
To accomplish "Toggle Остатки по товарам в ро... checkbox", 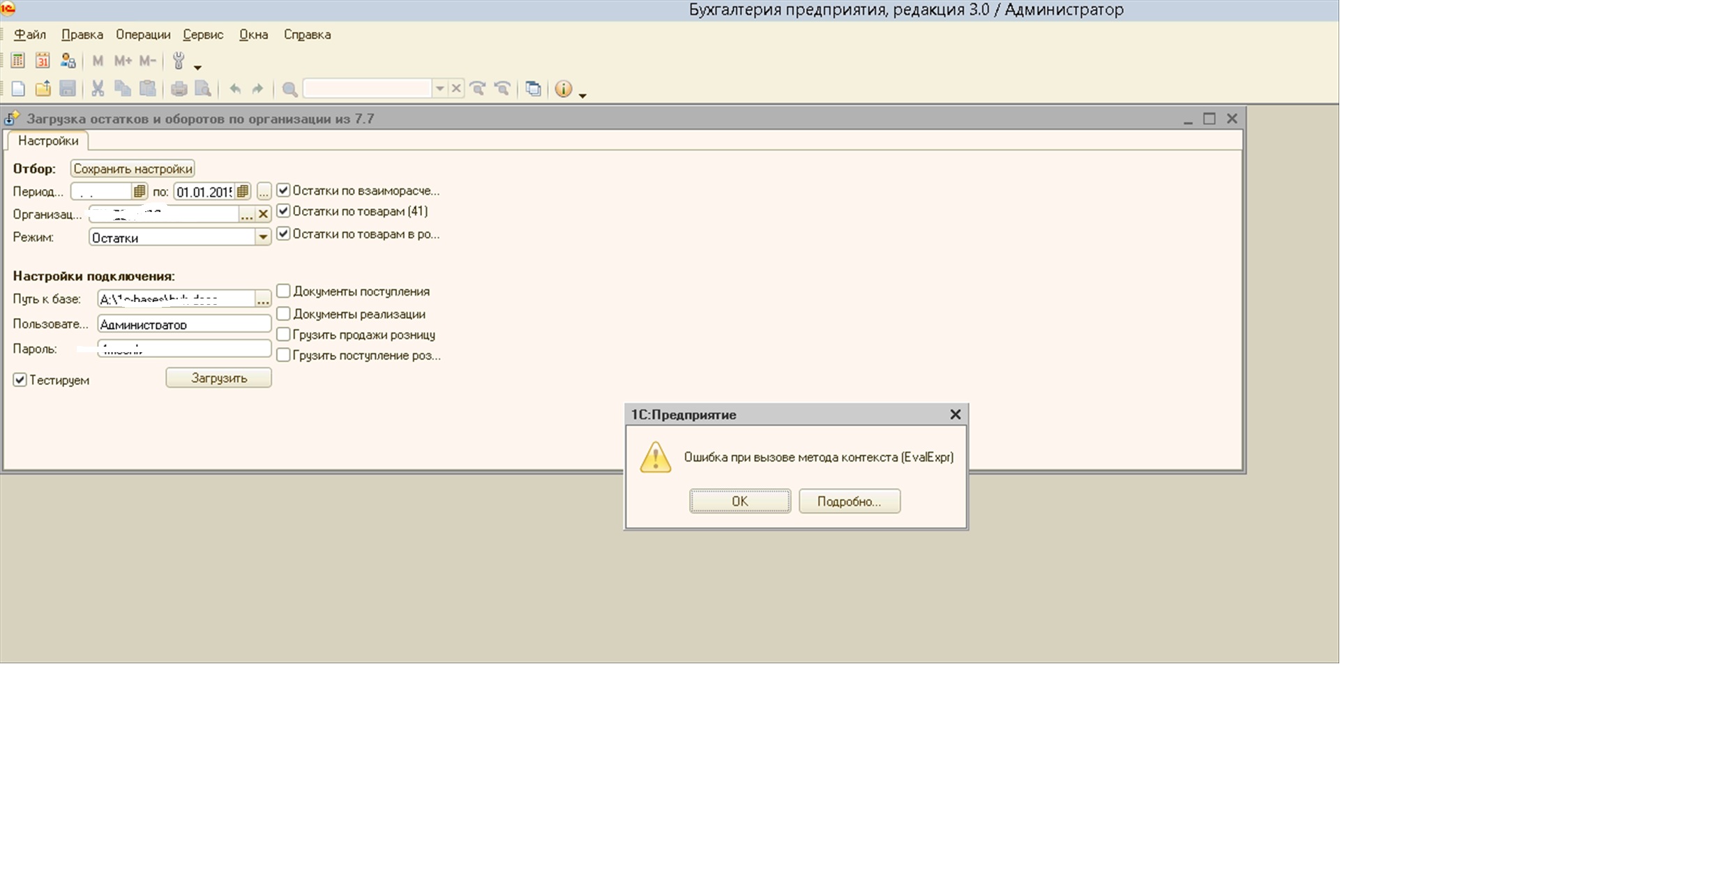I will 283,234.
